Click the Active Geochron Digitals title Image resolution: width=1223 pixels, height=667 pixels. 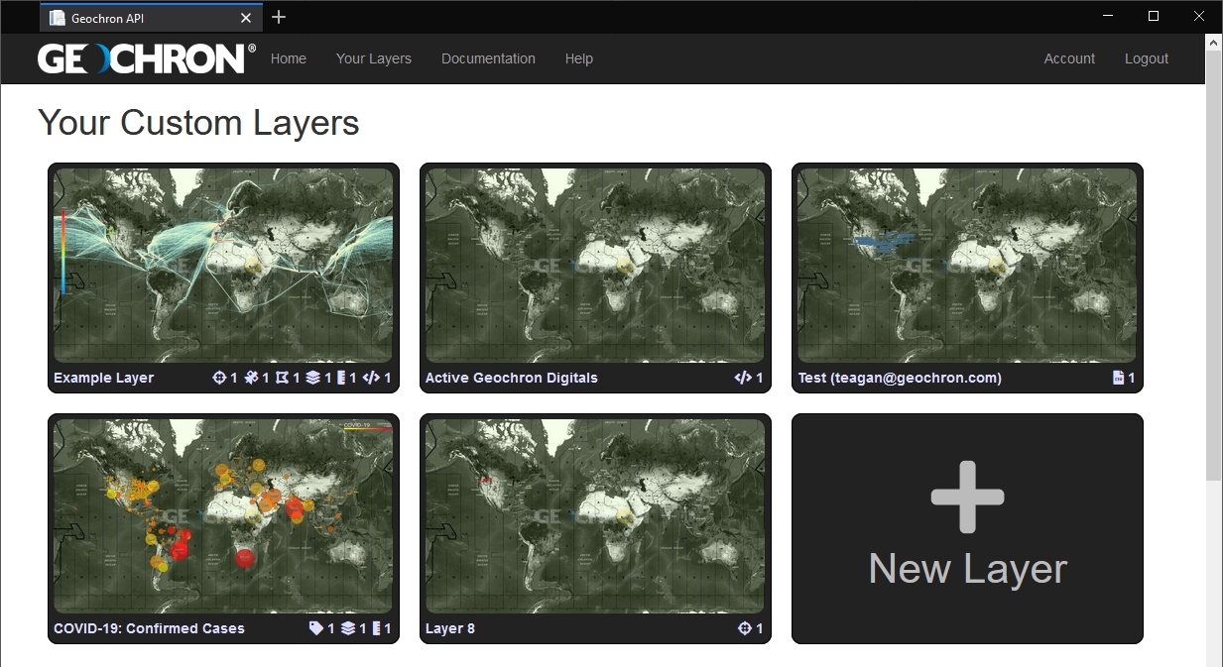(511, 378)
